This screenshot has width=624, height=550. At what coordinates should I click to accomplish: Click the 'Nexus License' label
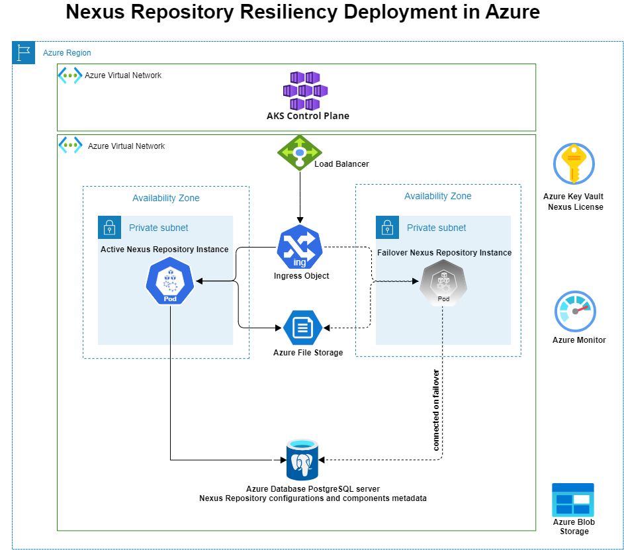click(x=576, y=207)
